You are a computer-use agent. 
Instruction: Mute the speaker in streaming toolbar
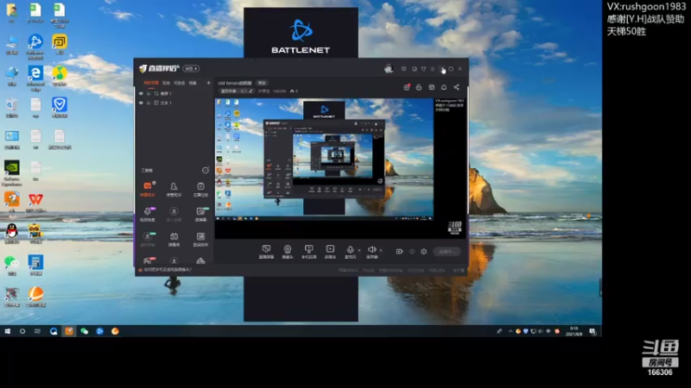371,251
